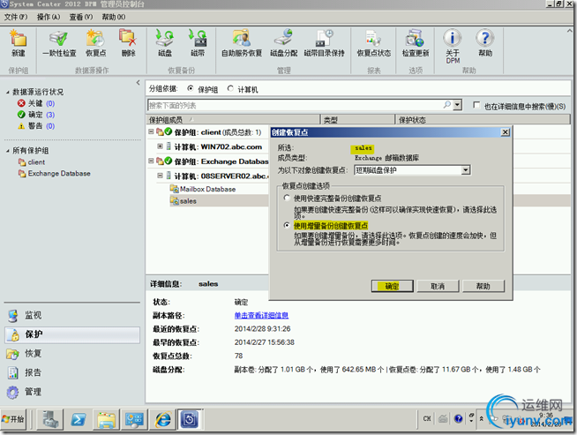This screenshot has width=577, height=435.
Task: Open 磁盘分配 toolbar icon
Action: (284, 43)
